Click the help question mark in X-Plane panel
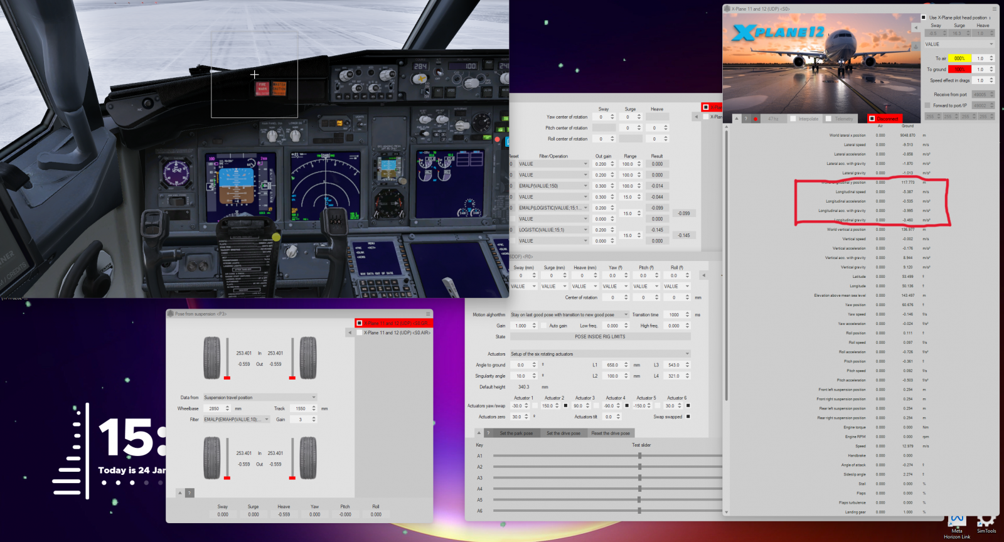Image resolution: width=1004 pixels, height=542 pixels. [x=746, y=119]
